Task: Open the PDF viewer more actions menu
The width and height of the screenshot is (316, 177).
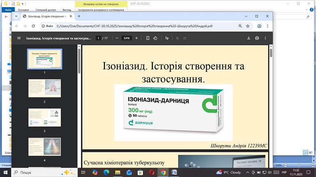Action: pyautogui.click(x=267, y=38)
